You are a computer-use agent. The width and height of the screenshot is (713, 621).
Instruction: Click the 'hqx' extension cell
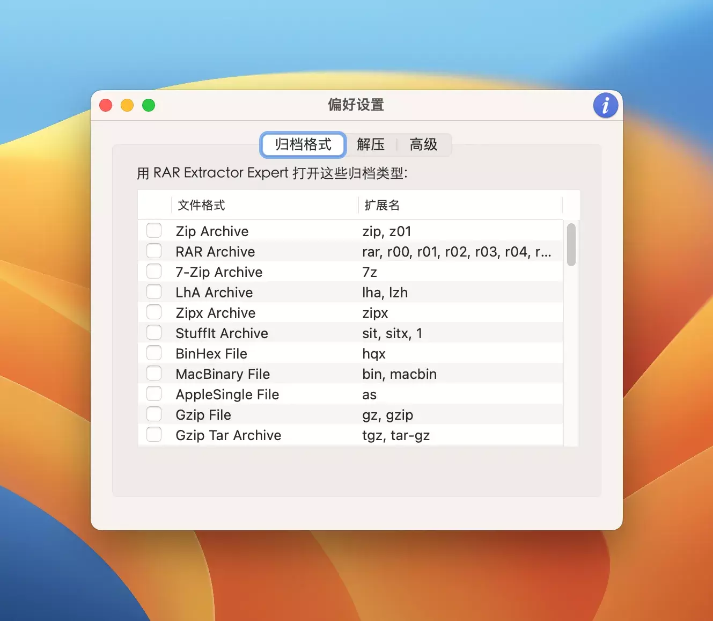click(374, 354)
